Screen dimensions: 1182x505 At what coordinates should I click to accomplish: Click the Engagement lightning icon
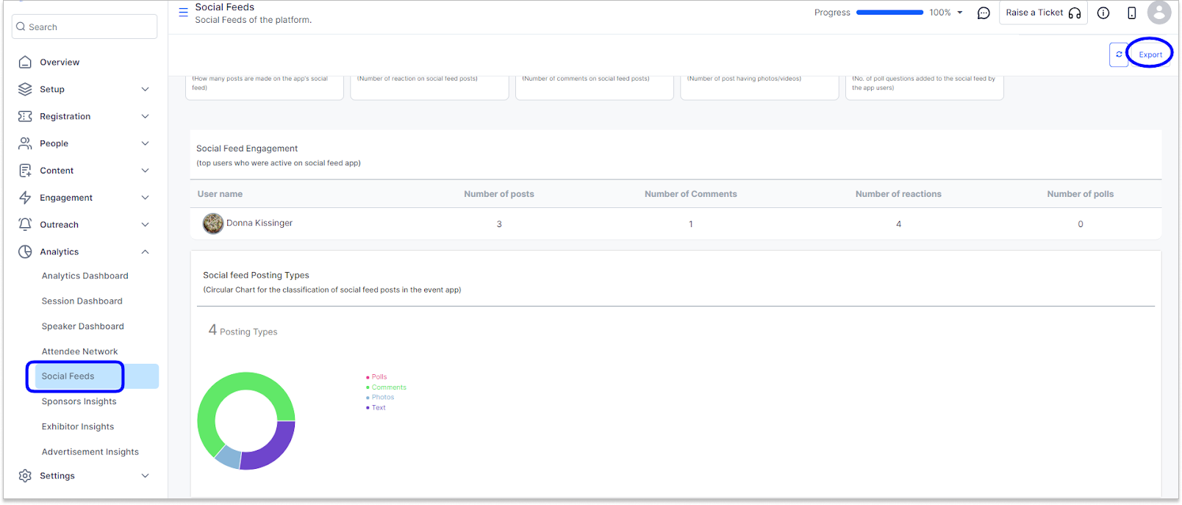(x=25, y=198)
